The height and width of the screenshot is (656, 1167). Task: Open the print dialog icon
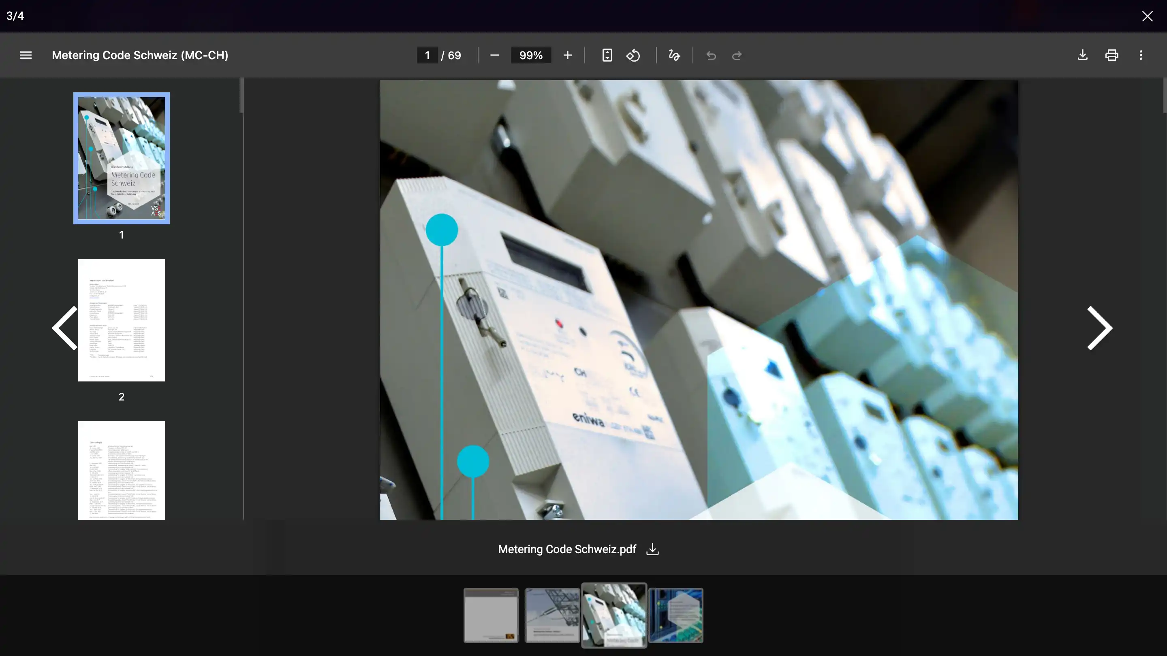1112,55
